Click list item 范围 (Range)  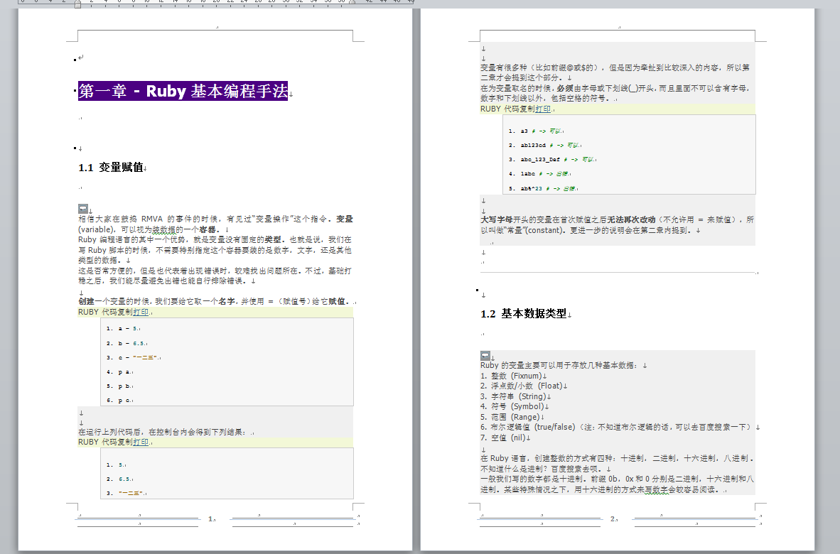[x=511, y=417]
